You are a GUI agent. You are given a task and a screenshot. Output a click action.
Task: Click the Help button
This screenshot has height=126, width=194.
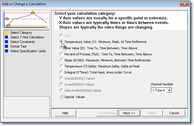coord(65,113)
